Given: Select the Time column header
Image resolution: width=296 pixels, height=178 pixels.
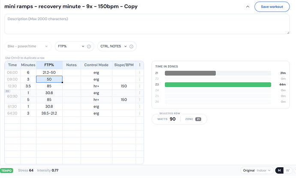Looking at the screenshot, I should (12, 65).
